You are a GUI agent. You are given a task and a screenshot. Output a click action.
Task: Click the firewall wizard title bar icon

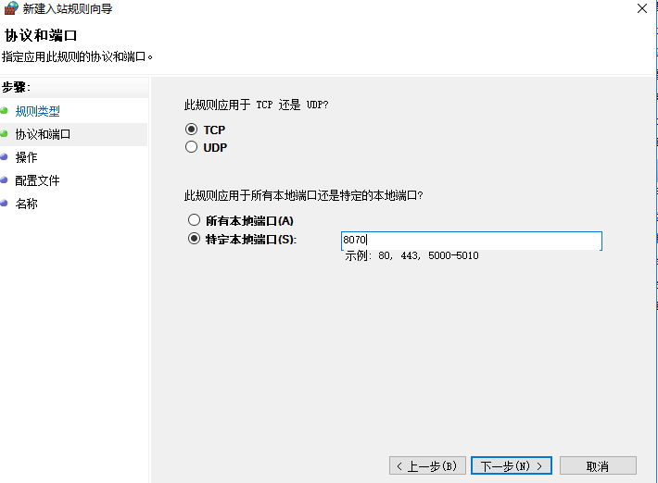pyautogui.click(x=11, y=8)
